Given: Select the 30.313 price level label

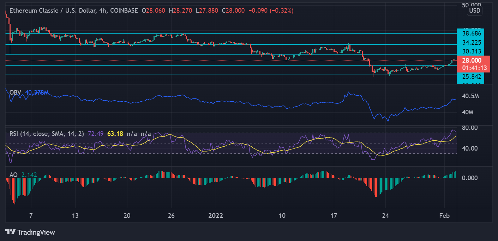Looking at the screenshot, I should tap(471, 51).
